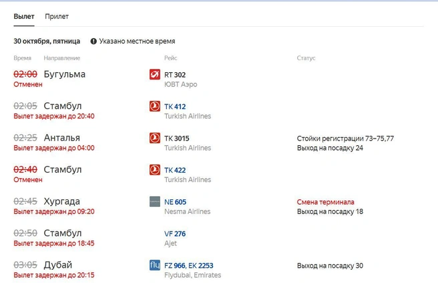Click the Смена терминала status text
The image size is (438, 283).
(325, 202)
